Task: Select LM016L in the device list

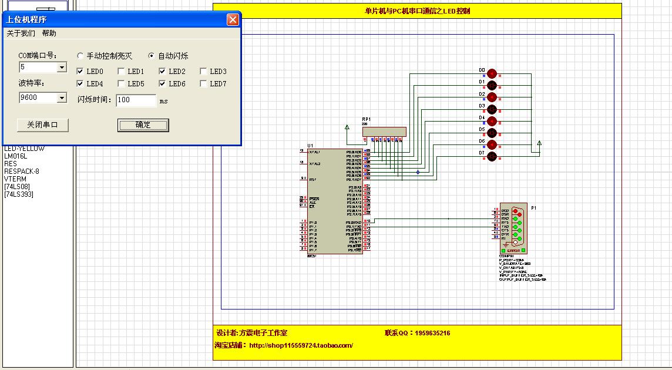Action: (15, 156)
